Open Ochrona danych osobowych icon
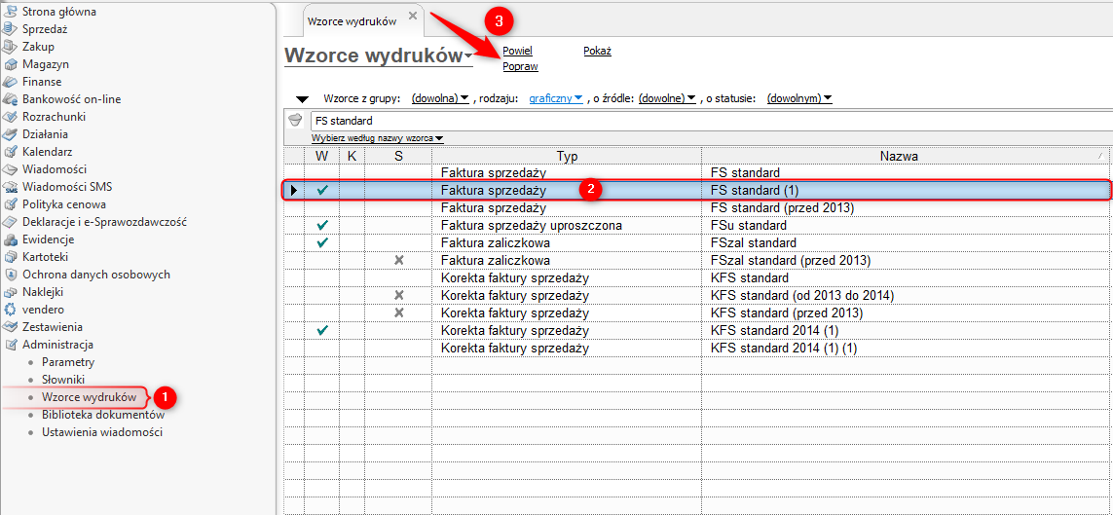The height and width of the screenshot is (515, 1113). click(10, 275)
